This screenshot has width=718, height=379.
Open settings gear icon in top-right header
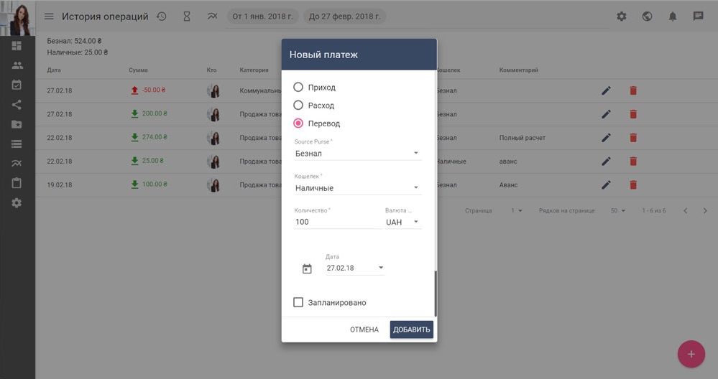coord(622,17)
